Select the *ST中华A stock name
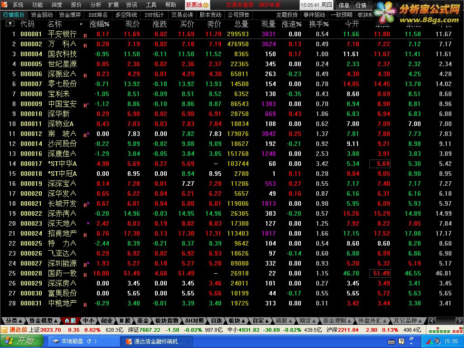This screenshot has width=464, height=348. pyautogui.click(x=62, y=164)
